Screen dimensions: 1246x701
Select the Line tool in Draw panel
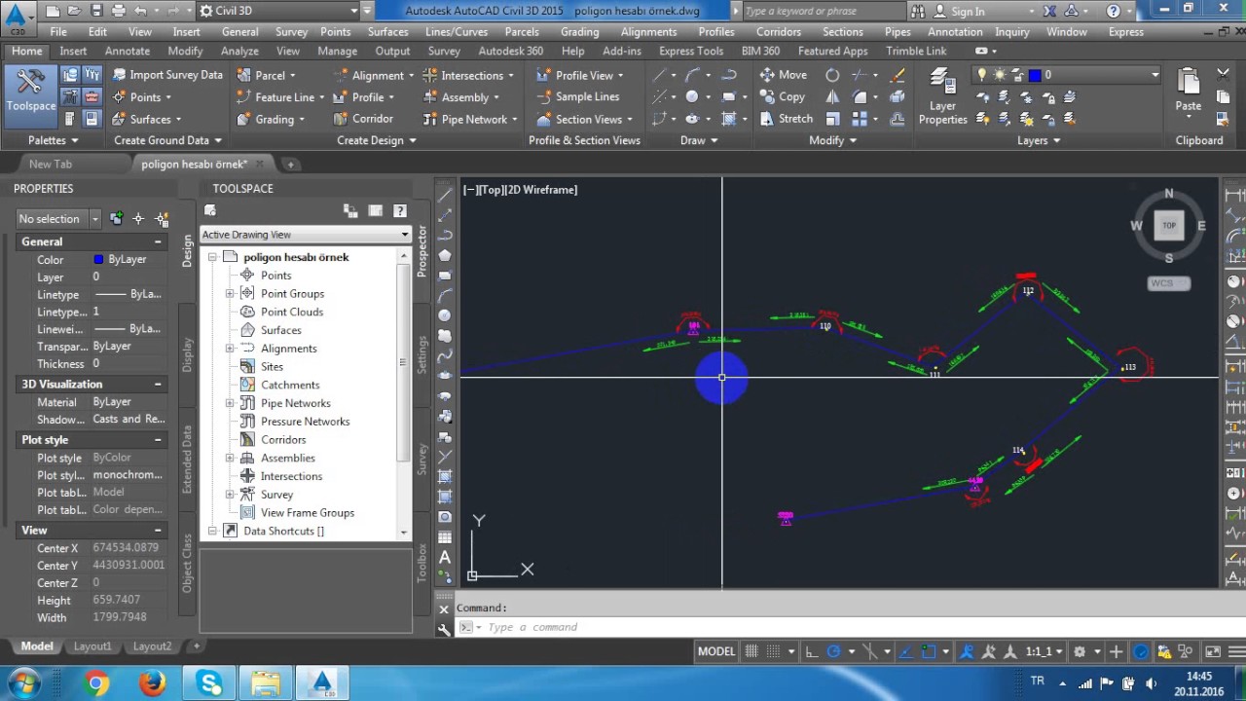[661, 75]
